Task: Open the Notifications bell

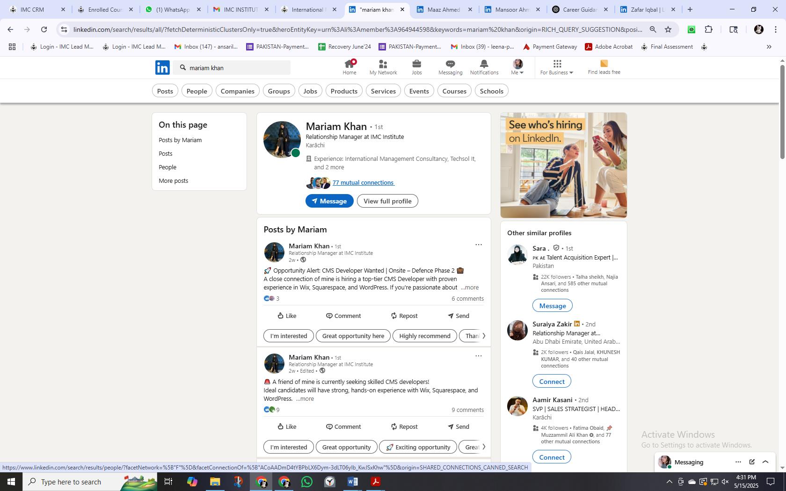Action: pyautogui.click(x=484, y=67)
